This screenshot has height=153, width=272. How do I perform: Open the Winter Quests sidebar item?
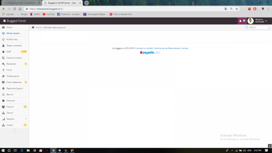click(x=13, y=33)
